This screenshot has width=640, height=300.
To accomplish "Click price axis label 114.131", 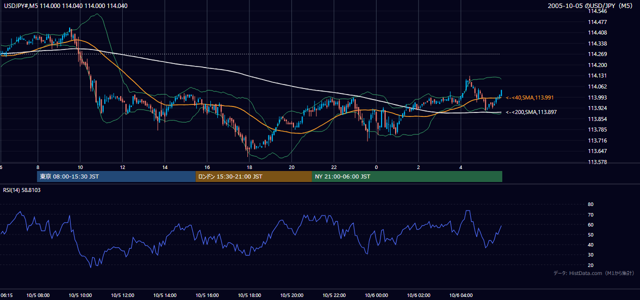I will click(x=597, y=76).
